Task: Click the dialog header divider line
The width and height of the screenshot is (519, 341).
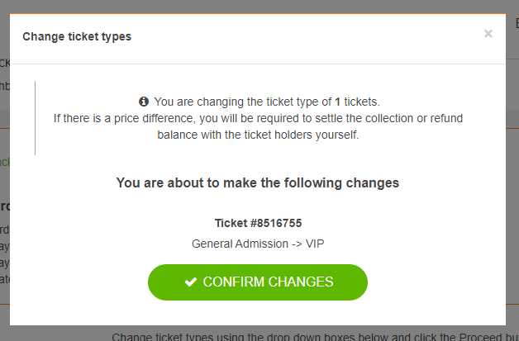Action: point(257,64)
